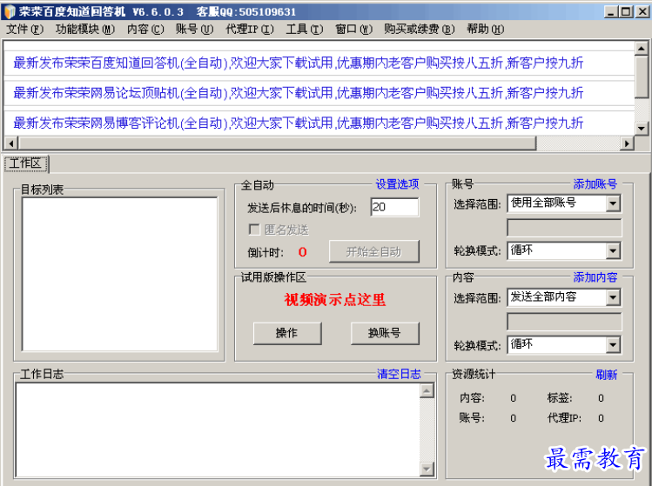Image resolution: width=652 pixels, height=486 pixels.
Task: Open the 账号(U) menu
Action: (194, 29)
